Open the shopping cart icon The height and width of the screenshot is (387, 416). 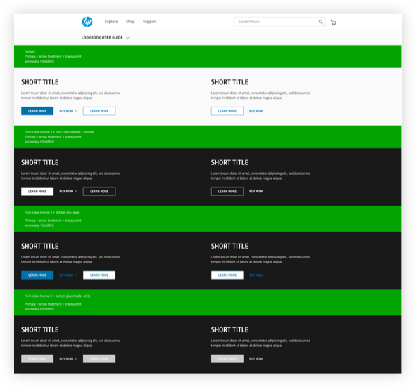[x=333, y=22]
